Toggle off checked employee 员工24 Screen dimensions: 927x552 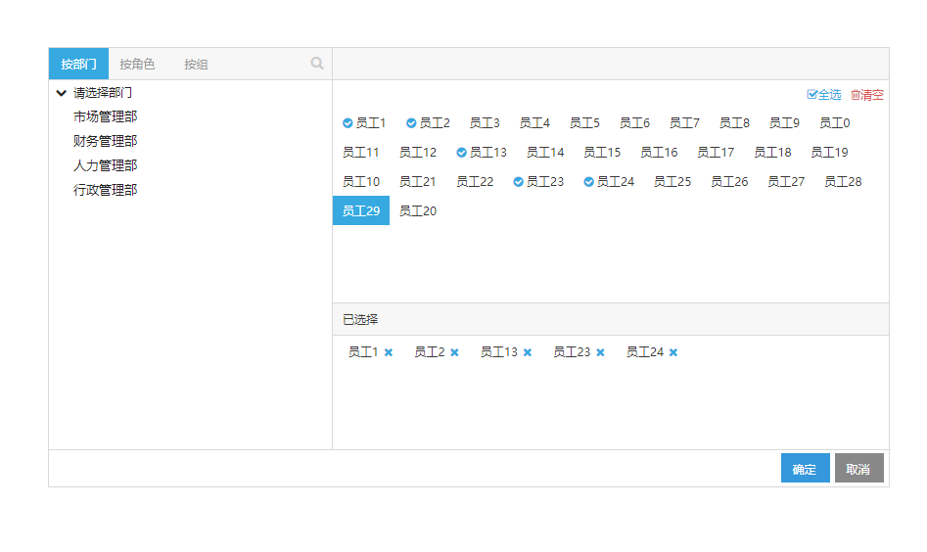[609, 182]
